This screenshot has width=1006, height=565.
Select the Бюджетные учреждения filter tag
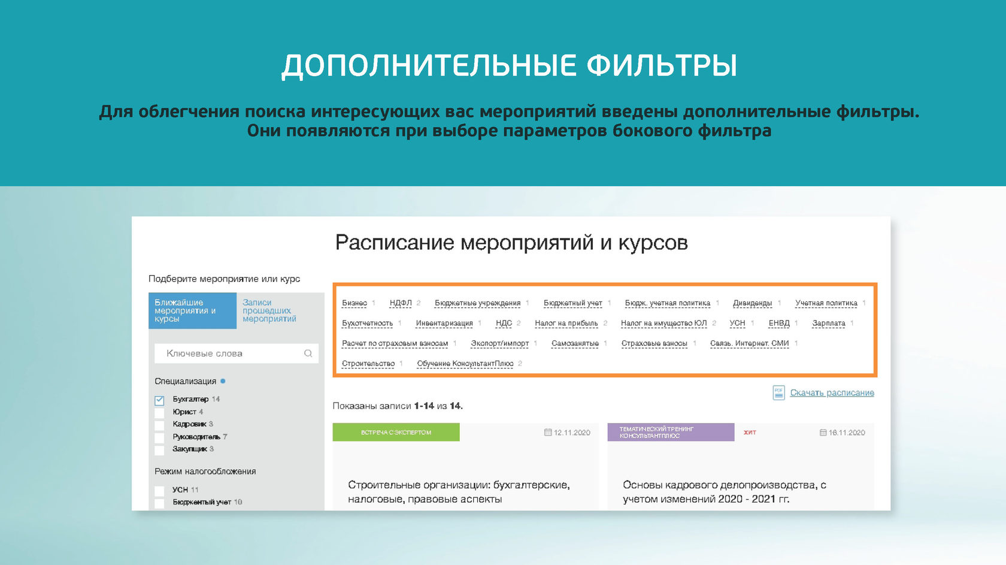click(x=477, y=303)
